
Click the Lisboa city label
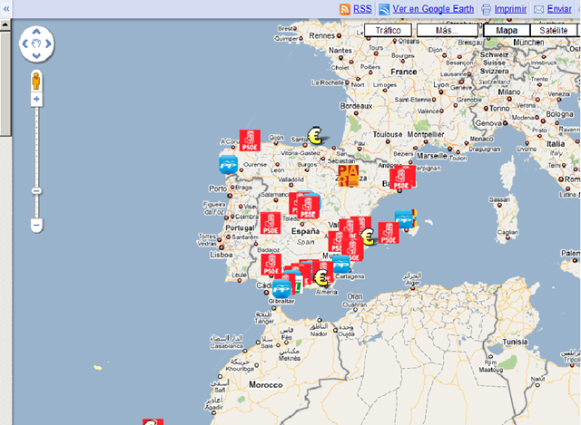(222, 255)
